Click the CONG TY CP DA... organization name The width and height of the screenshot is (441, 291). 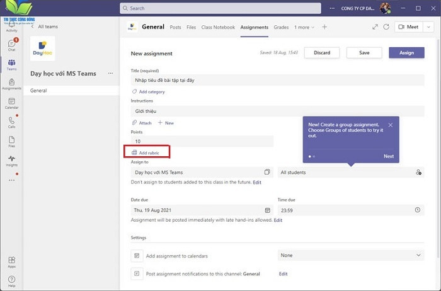(x=357, y=8)
